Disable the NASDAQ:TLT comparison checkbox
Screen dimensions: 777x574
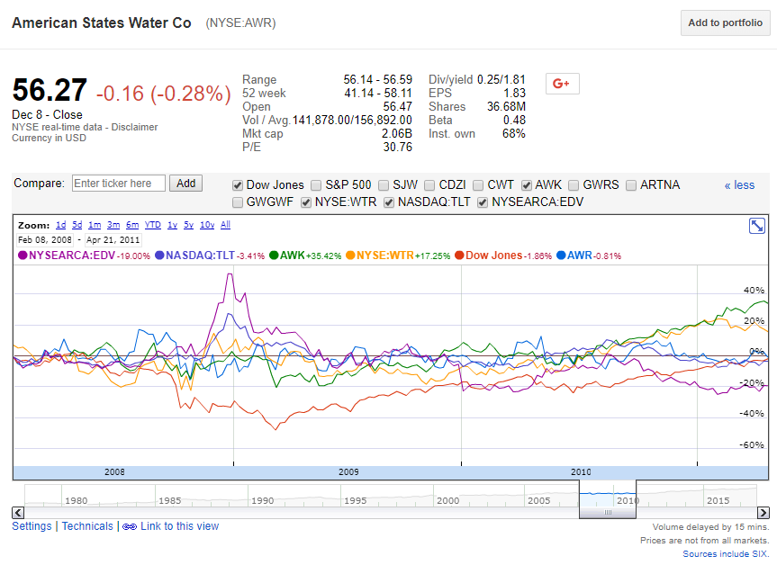click(389, 202)
